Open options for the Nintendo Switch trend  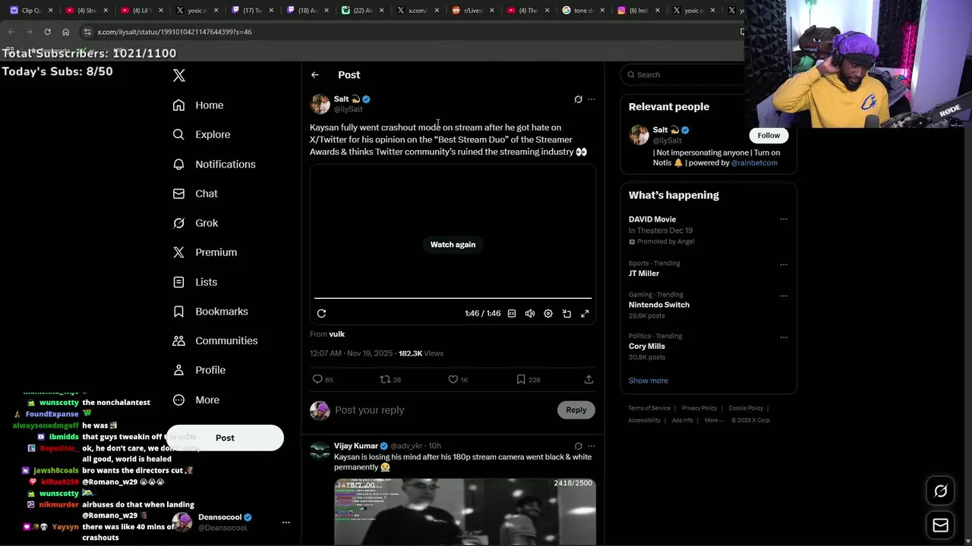pos(784,296)
